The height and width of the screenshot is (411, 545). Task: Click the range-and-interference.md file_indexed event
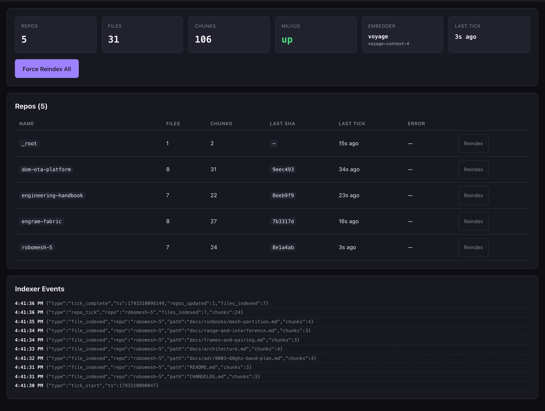(272, 331)
